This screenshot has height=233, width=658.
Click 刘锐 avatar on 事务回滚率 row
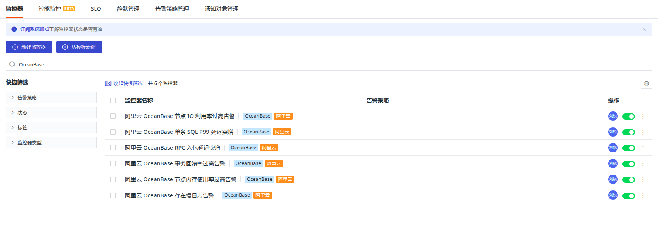tap(613, 163)
